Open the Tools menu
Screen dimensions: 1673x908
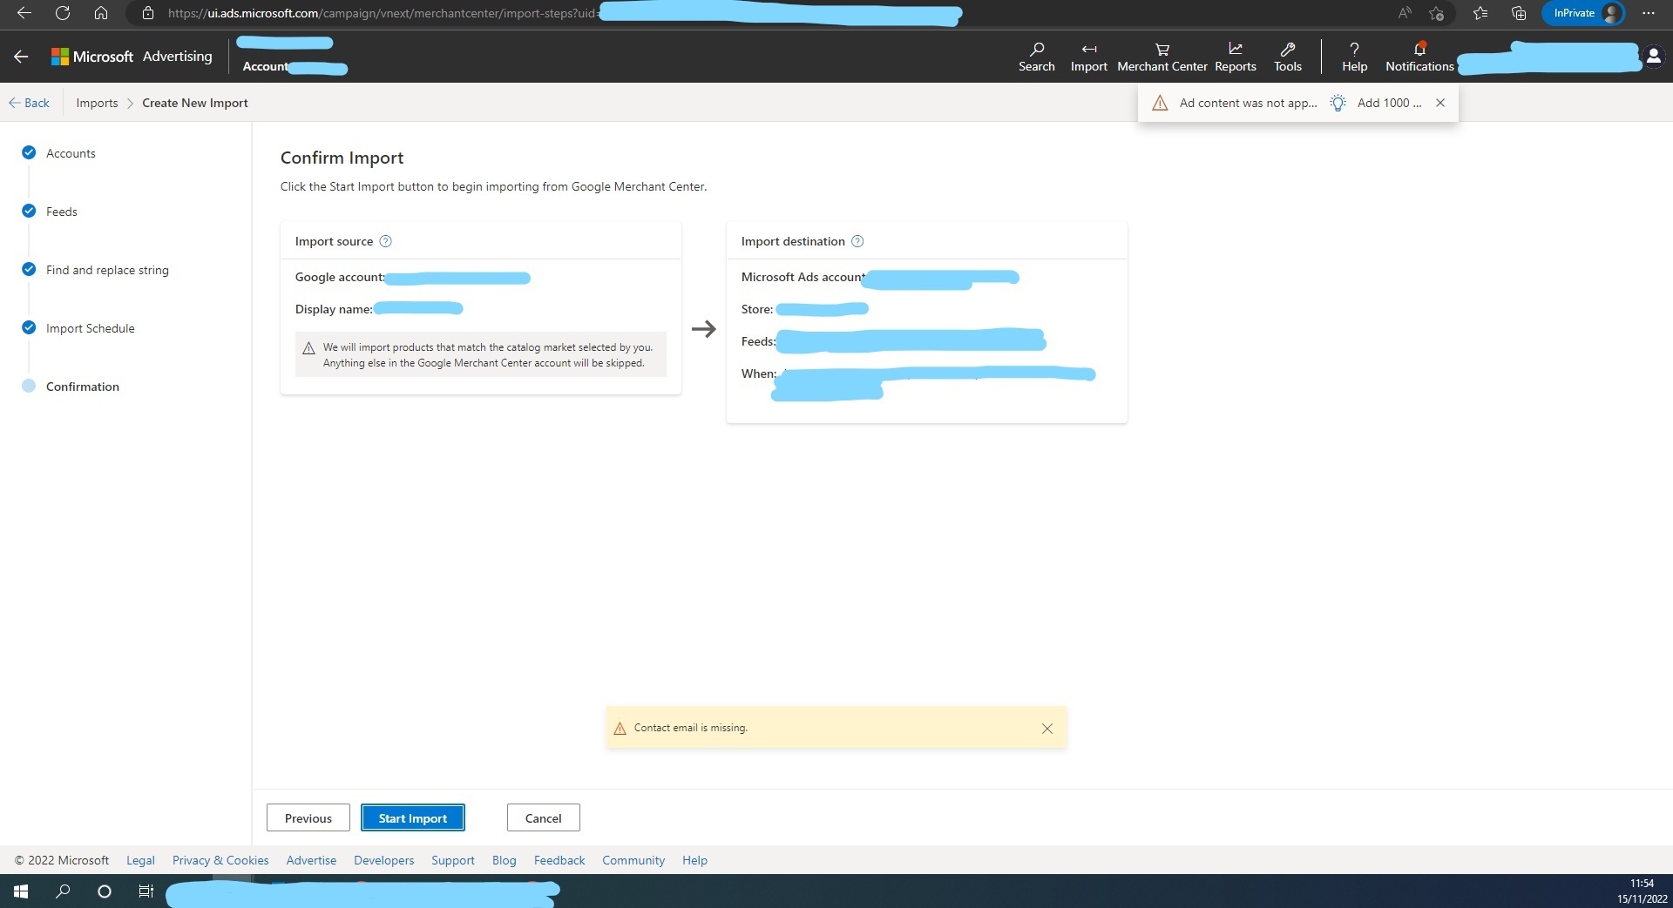point(1288,57)
